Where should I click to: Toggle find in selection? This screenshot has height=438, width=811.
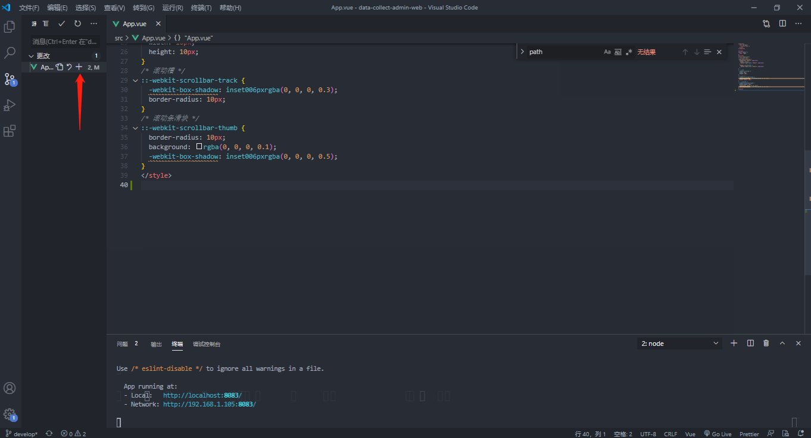[707, 52]
